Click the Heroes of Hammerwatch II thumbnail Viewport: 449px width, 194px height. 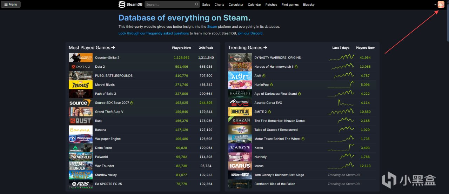click(x=240, y=67)
